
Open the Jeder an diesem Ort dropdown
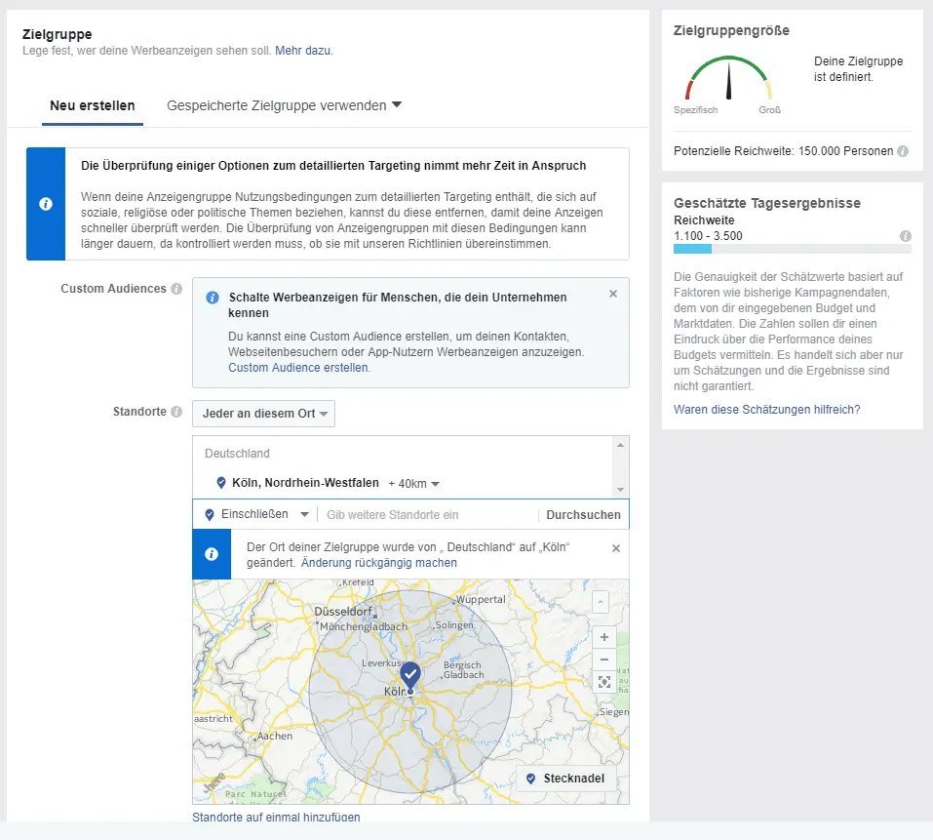click(263, 414)
